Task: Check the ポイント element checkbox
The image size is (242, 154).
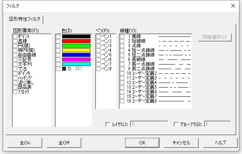Action: [15, 36]
